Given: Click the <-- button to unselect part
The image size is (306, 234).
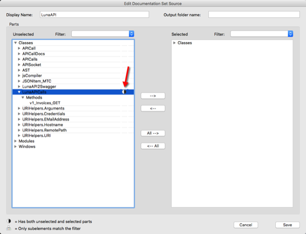Looking at the screenshot, I should (x=153, y=108).
